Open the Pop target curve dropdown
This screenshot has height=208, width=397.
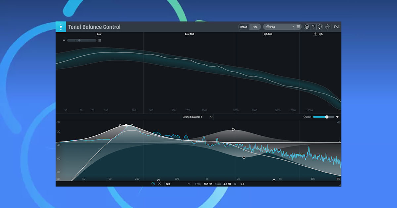(x=280, y=27)
